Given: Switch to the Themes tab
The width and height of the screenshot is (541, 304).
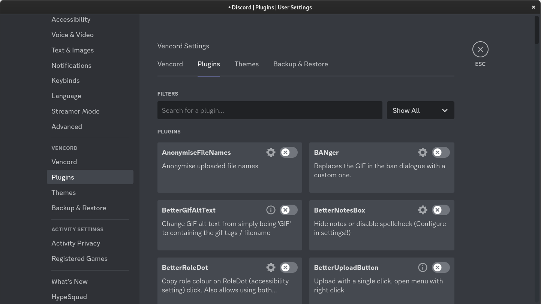Looking at the screenshot, I should click(x=247, y=64).
